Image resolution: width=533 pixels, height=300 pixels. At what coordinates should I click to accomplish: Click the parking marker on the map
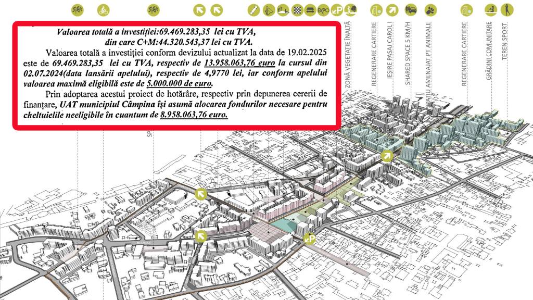coord(309,238)
